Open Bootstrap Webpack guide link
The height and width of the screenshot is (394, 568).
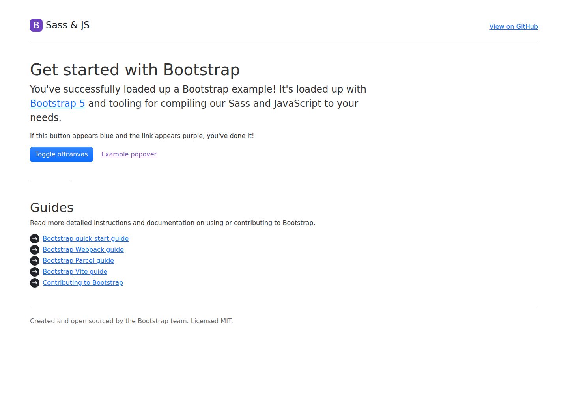pyautogui.click(x=83, y=249)
